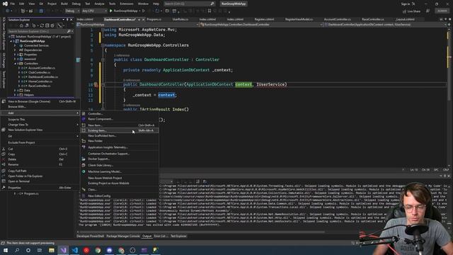Click quick actions lightbulb on line 10

point(96,85)
